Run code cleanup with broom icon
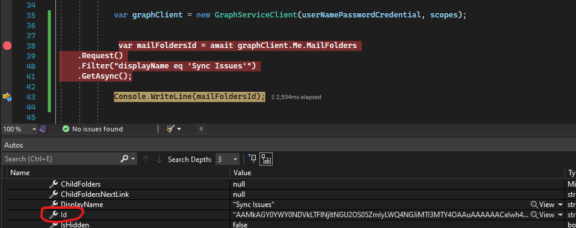The image size is (576, 228). click(170, 129)
